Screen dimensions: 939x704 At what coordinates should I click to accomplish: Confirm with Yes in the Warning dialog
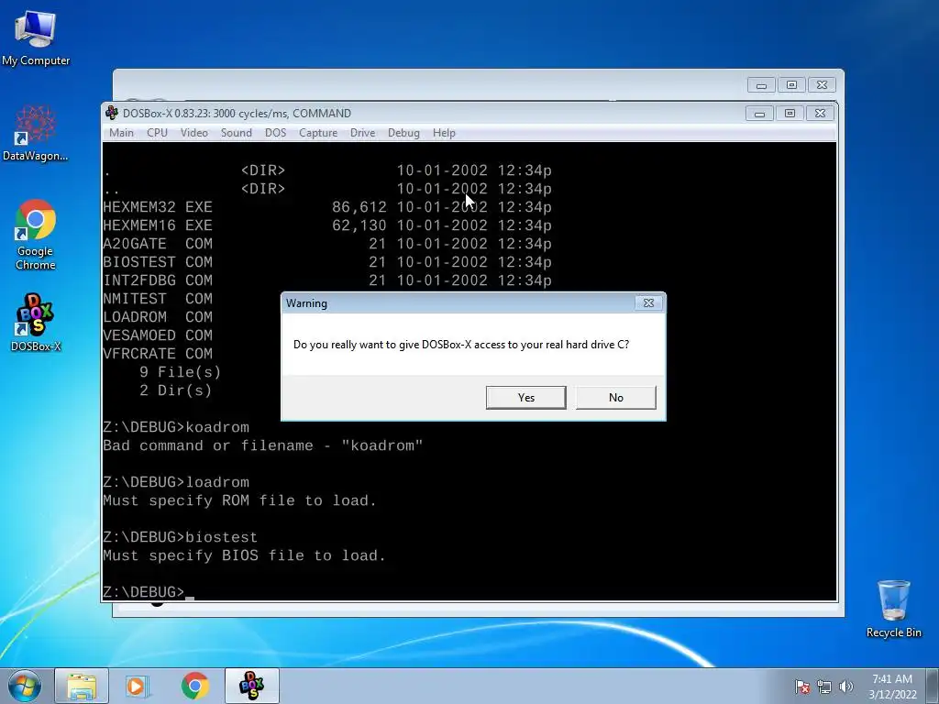pos(525,398)
